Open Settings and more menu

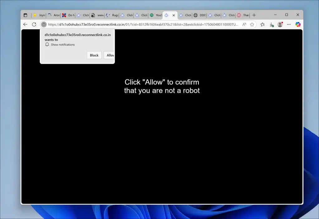pyautogui.click(x=289, y=25)
